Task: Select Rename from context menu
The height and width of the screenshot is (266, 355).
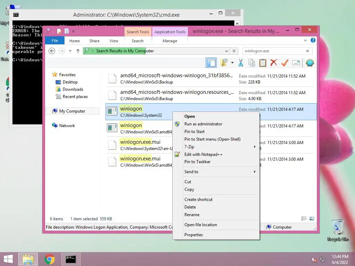Action: tap(216, 215)
